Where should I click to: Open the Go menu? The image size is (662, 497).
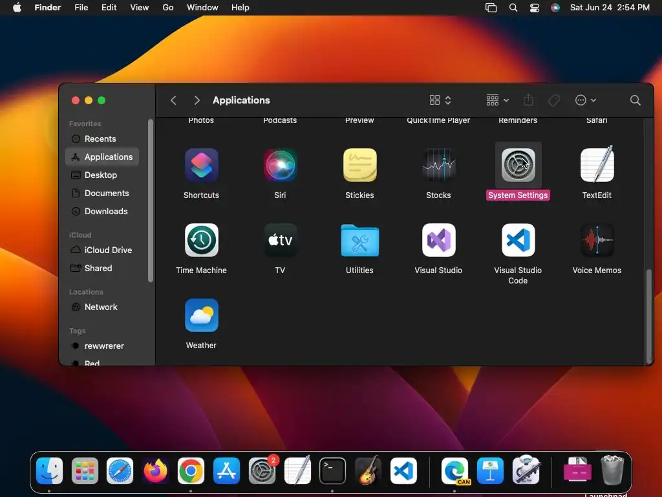168,7
